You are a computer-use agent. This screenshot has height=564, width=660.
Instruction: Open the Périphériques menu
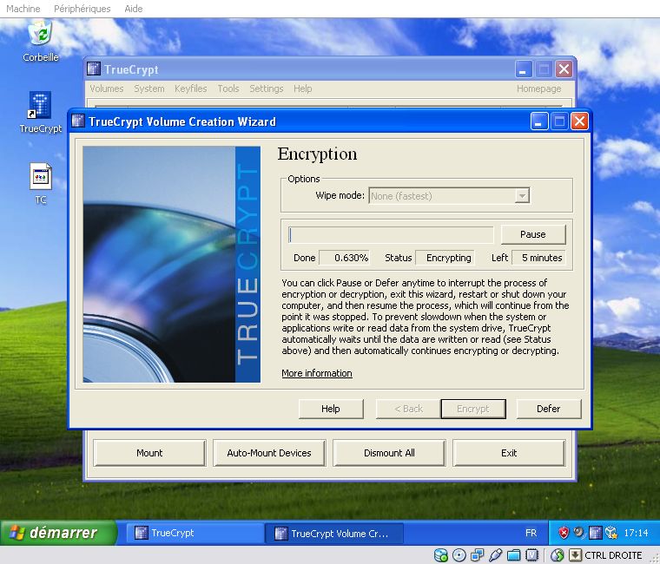82,9
